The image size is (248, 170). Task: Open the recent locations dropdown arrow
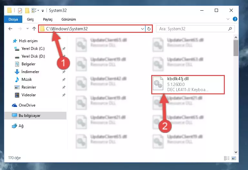[27, 29]
